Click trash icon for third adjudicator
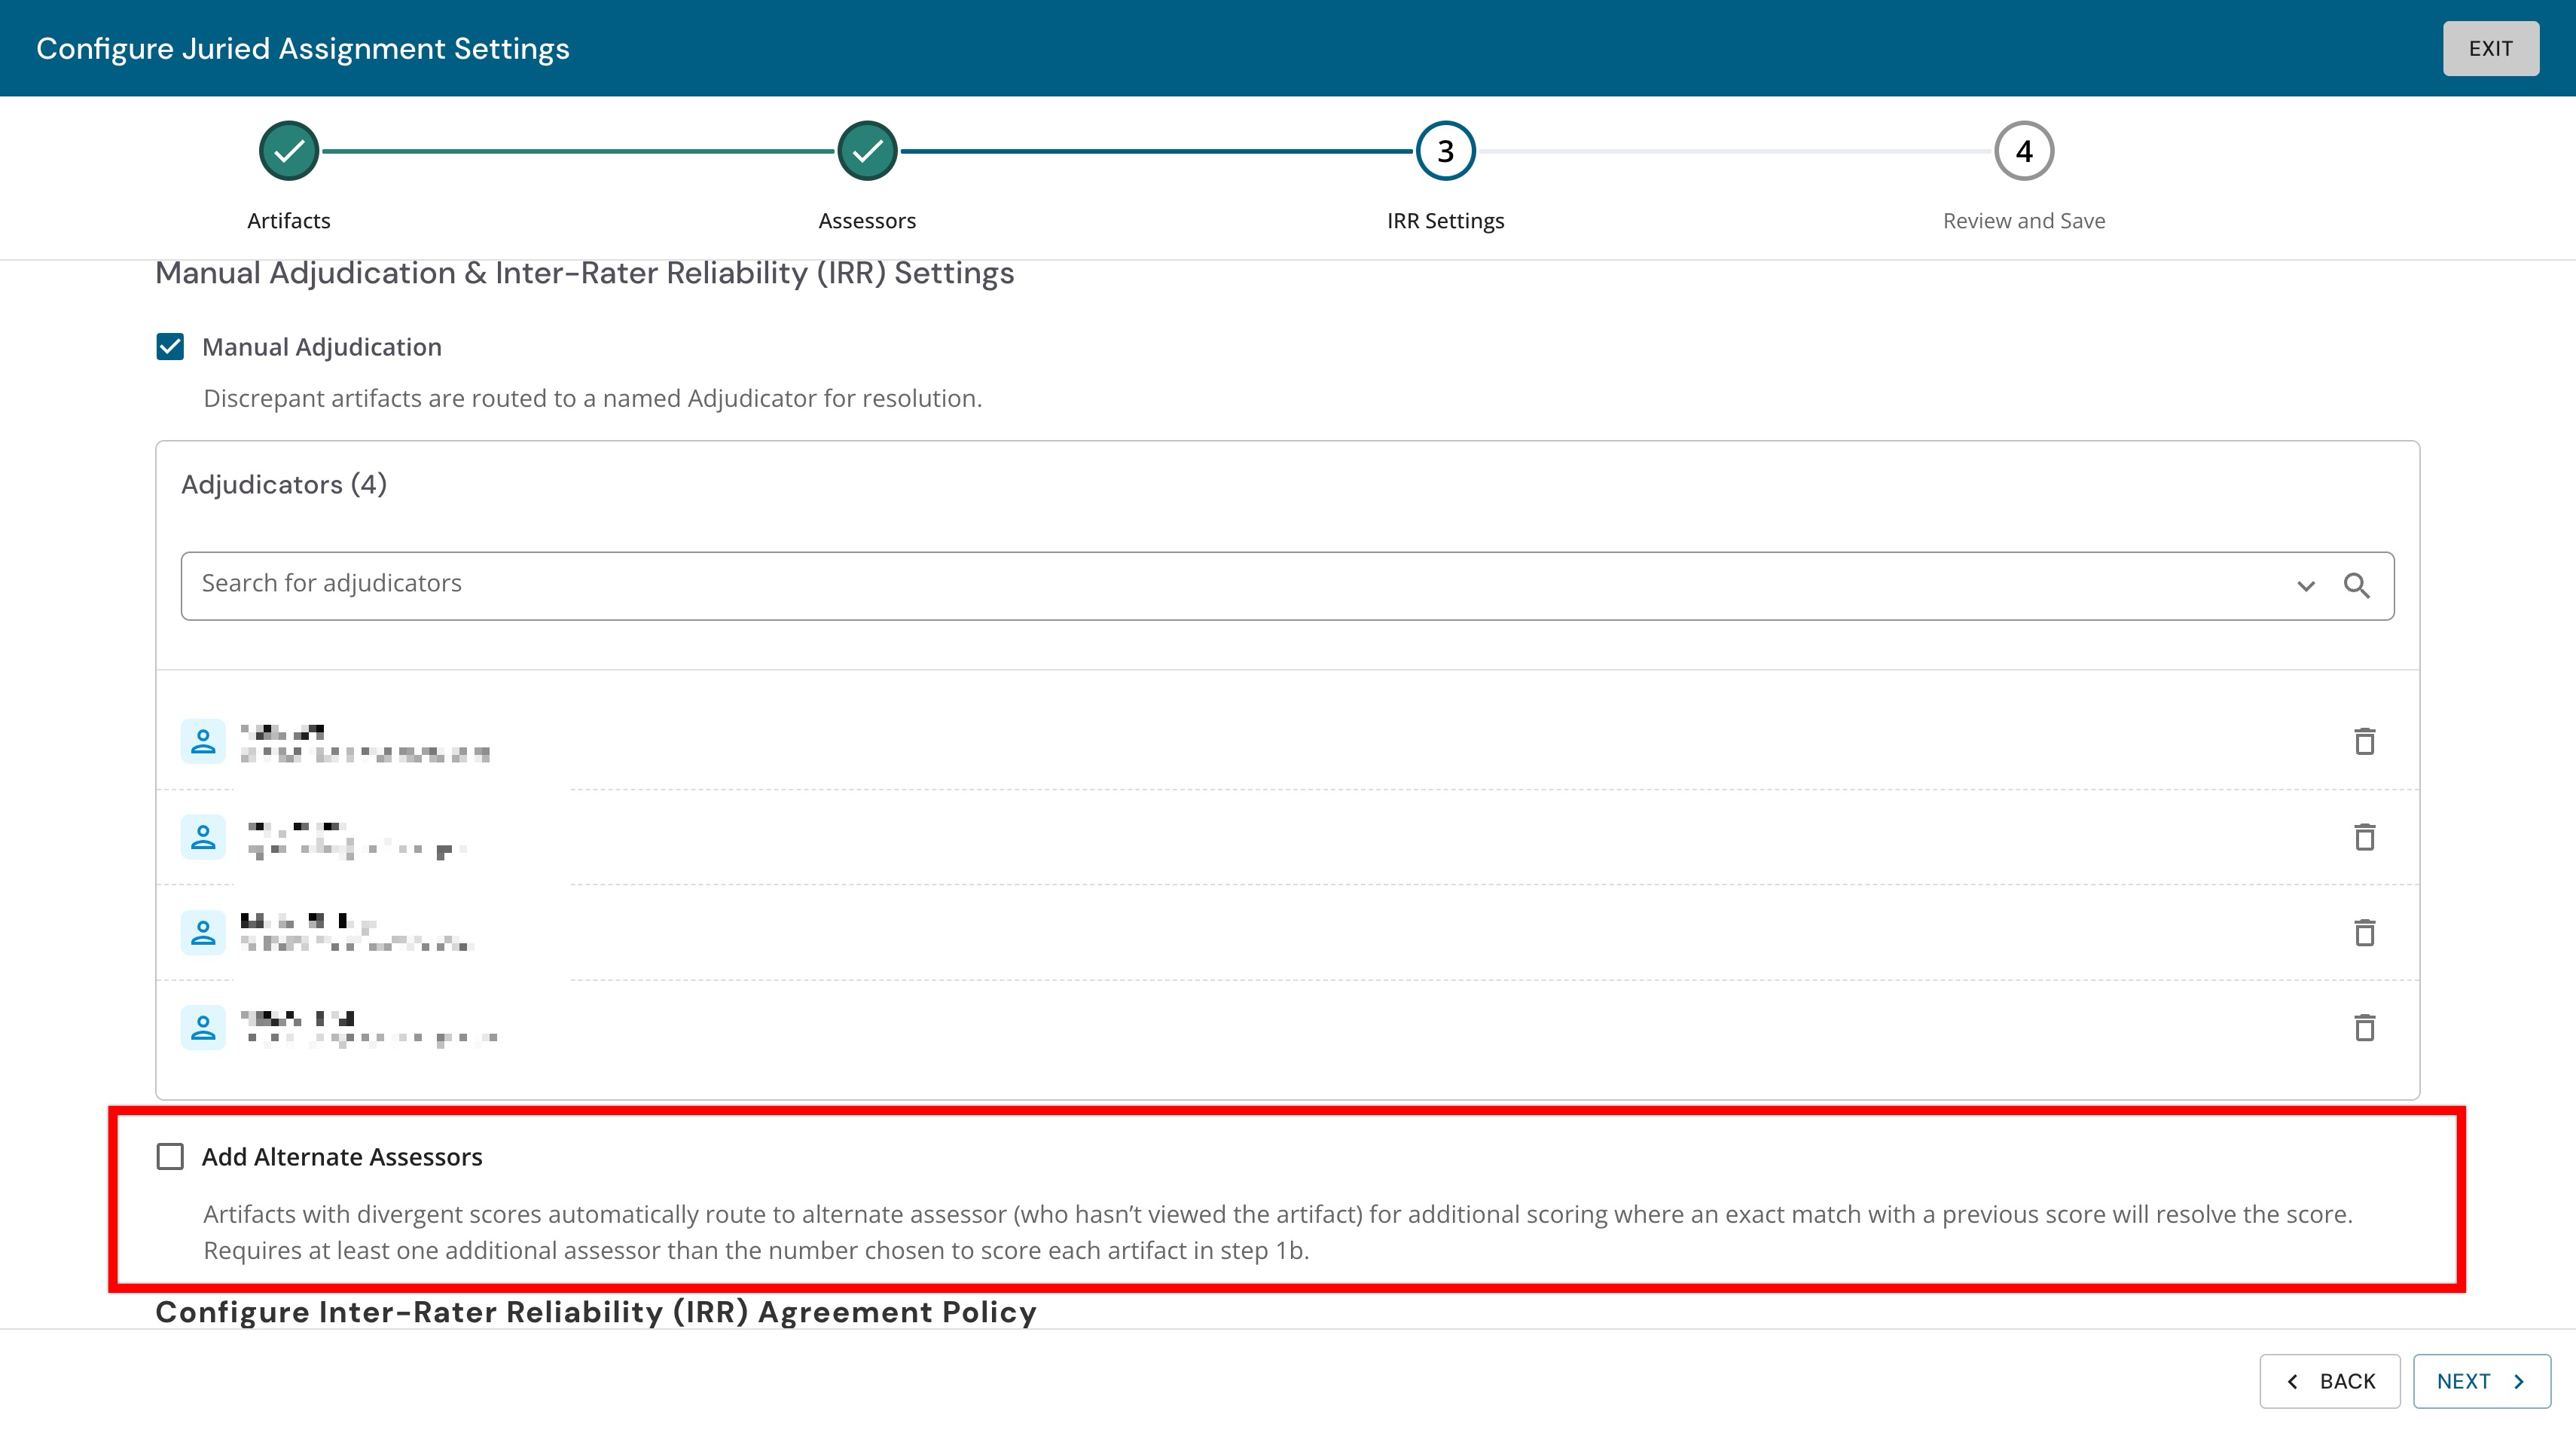This screenshot has height=1433, width=2576. click(x=2364, y=932)
